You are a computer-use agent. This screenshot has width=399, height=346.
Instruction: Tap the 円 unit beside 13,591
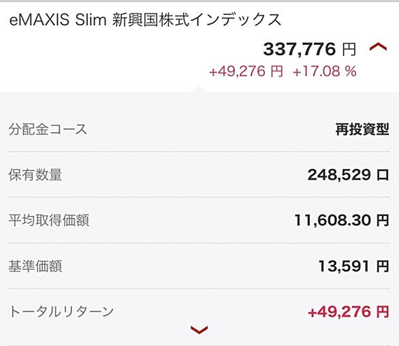tap(383, 266)
